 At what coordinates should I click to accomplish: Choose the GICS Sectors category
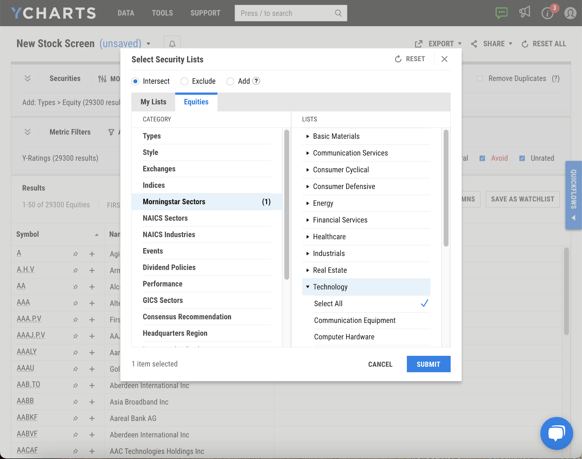(x=207, y=300)
